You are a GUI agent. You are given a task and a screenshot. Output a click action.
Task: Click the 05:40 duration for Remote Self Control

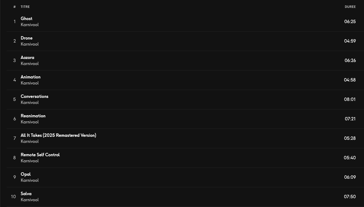350,158
